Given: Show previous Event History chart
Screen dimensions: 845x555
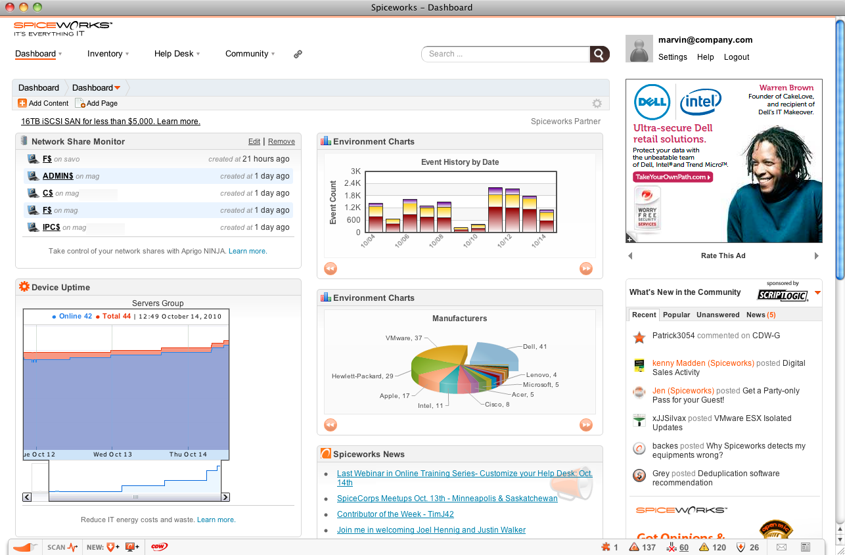Looking at the screenshot, I should [x=331, y=268].
